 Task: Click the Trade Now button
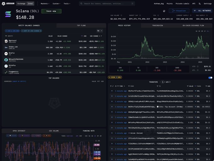[x=51, y=11]
